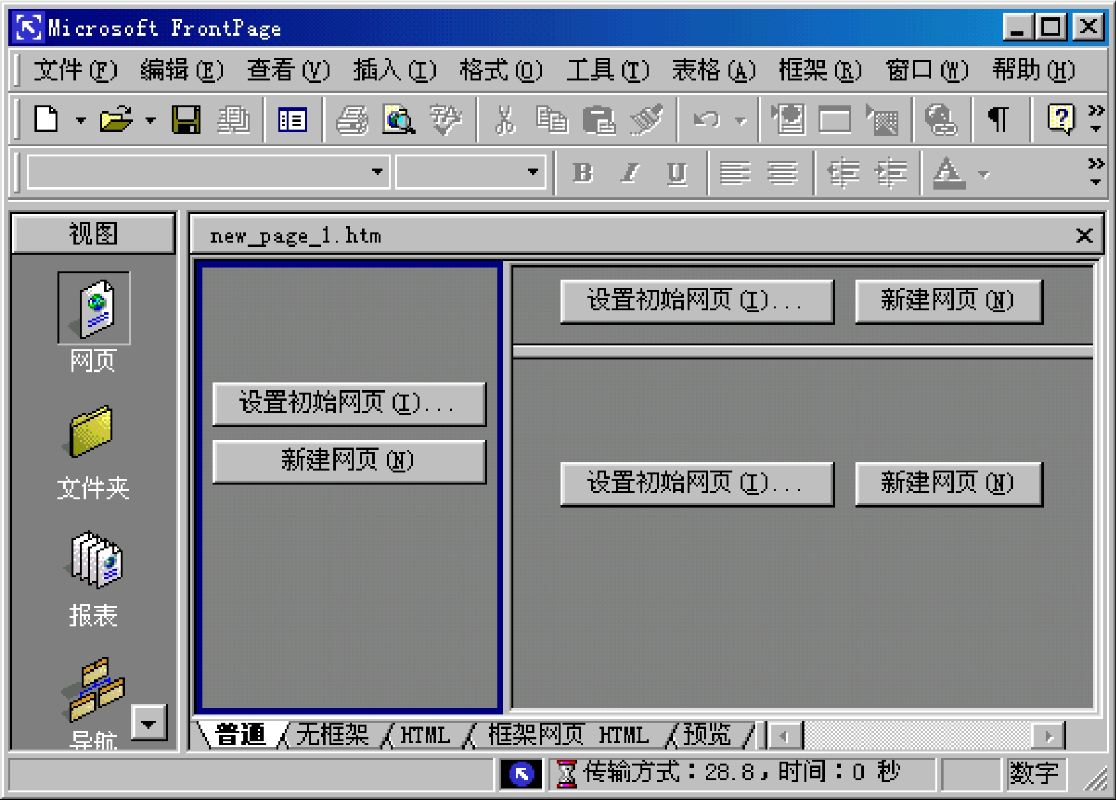This screenshot has height=800, width=1116.
Task: Click the Hyperlink globe icon
Action: tap(940, 119)
